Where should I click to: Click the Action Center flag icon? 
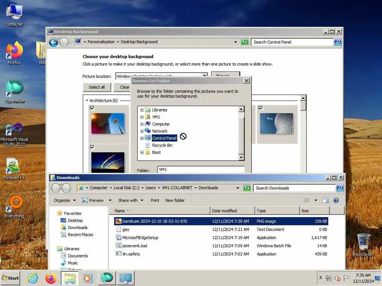pos(346,278)
